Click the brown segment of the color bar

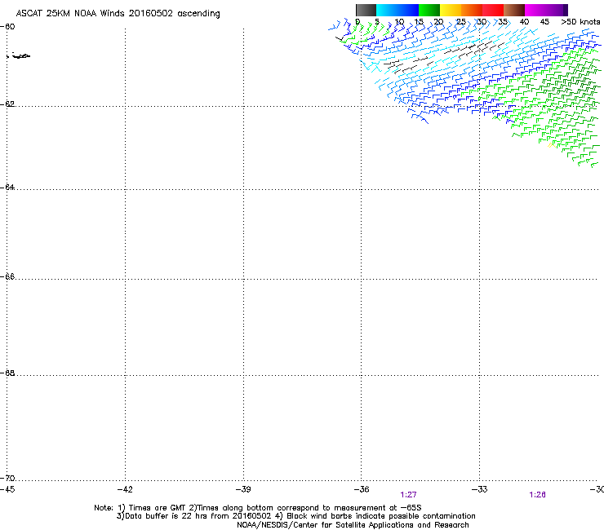point(514,10)
